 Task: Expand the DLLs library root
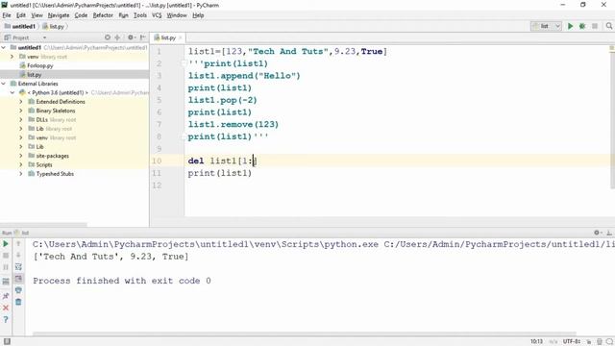click(21, 119)
